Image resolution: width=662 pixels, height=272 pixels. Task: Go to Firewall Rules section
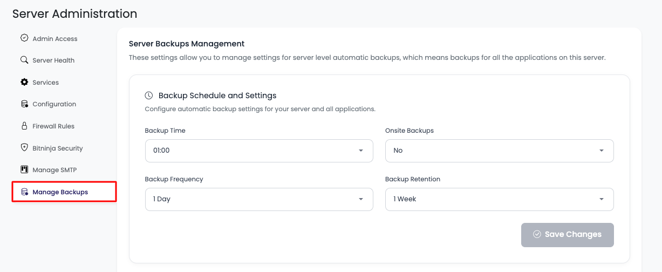coord(53,126)
